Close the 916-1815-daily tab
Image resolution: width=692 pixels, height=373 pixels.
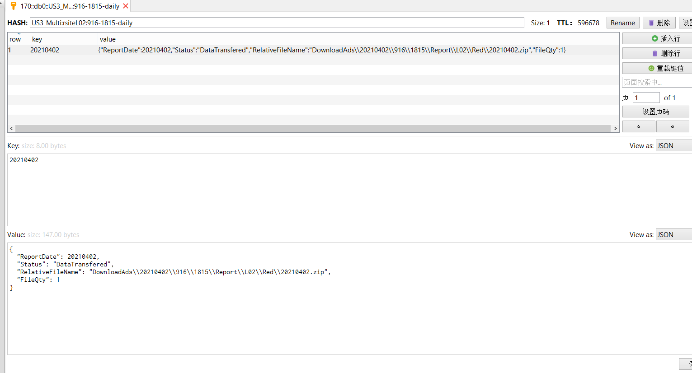click(126, 7)
